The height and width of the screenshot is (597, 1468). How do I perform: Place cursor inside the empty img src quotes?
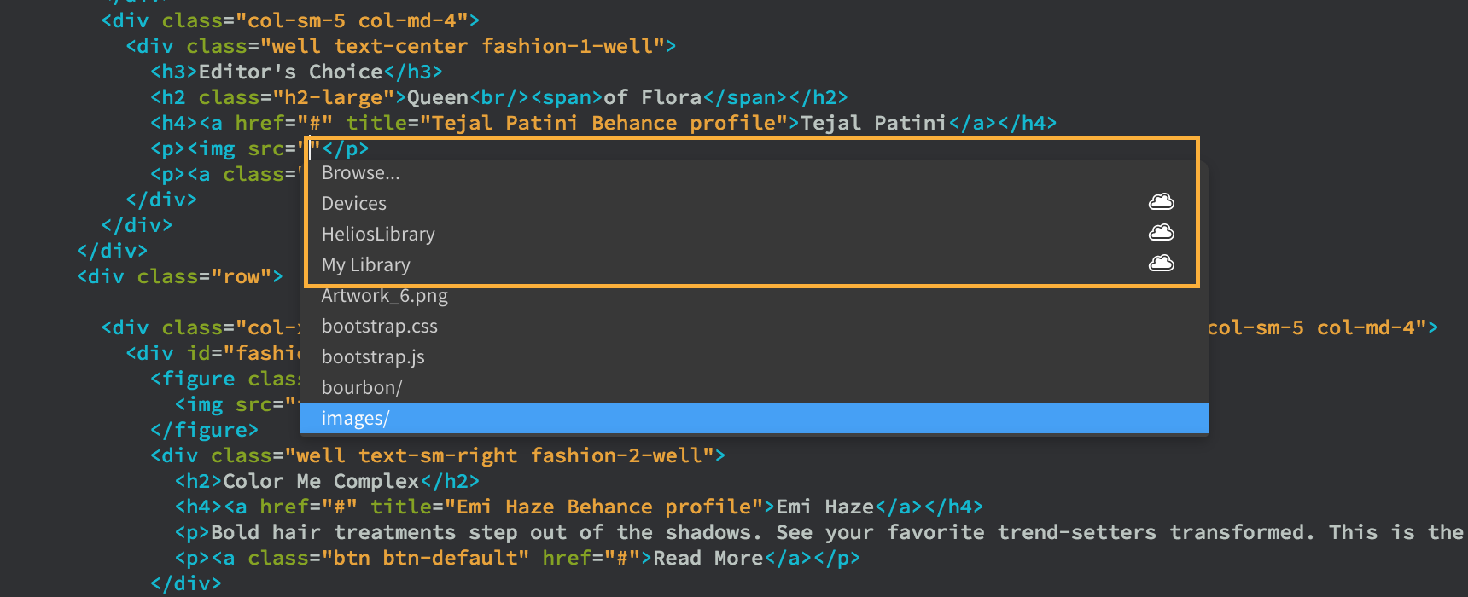(x=311, y=149)
